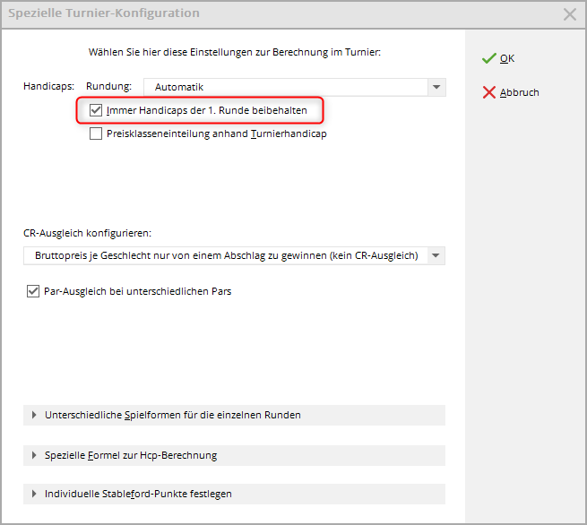This screenshot has width=587, height=525.
Task: Click the green checkmark icon beside OK
Action: point(488,58)
